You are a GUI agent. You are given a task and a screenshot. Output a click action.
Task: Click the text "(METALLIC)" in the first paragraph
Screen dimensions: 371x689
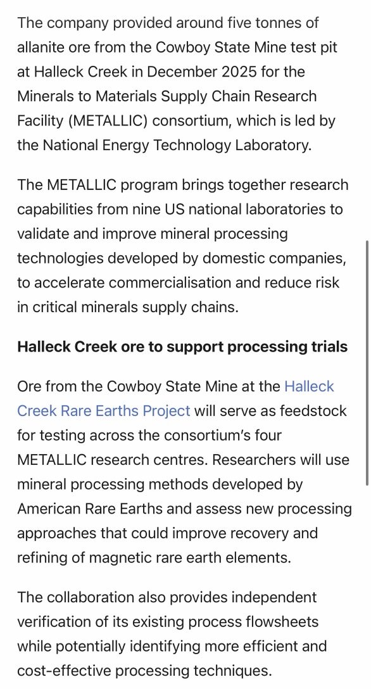point(108,120)
